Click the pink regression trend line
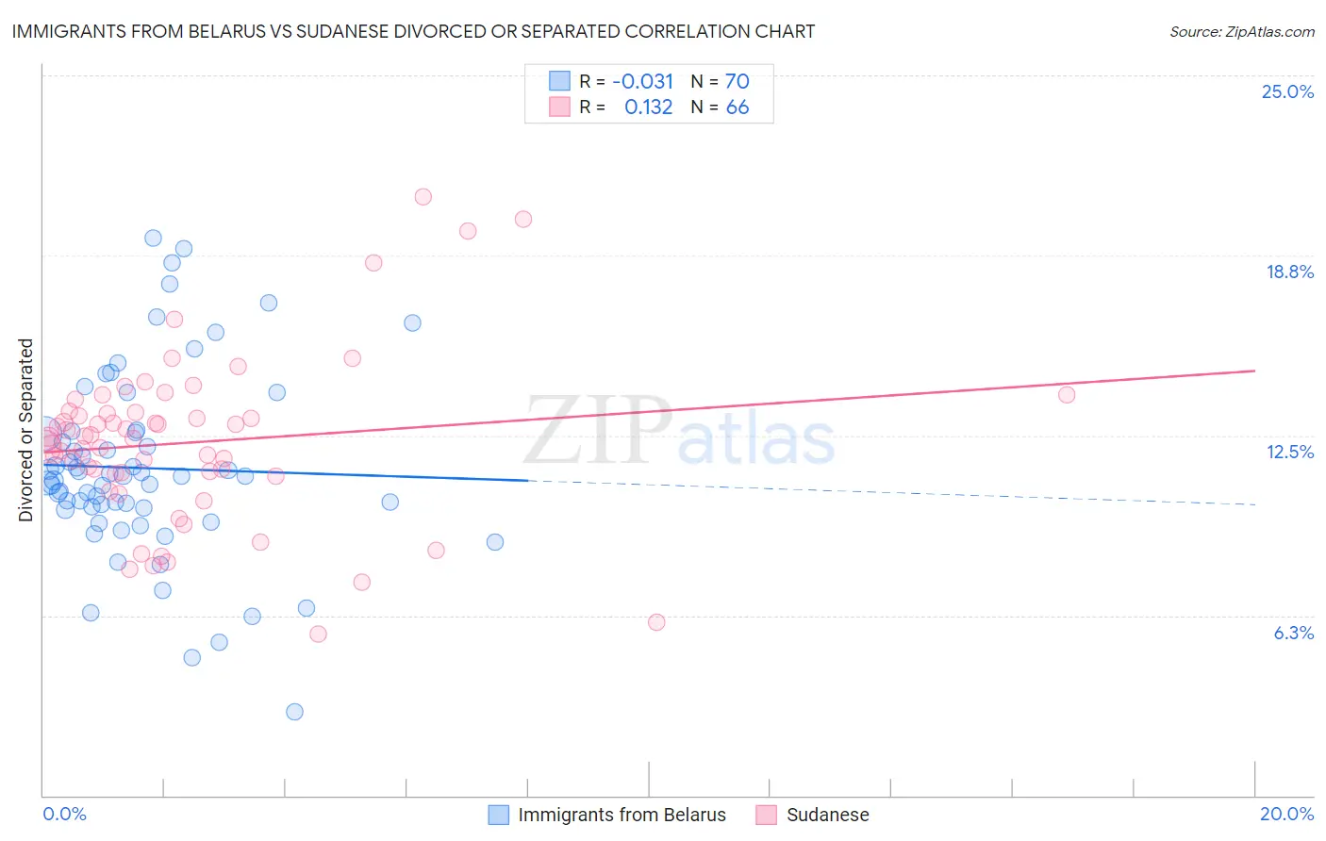 (649, 410)
